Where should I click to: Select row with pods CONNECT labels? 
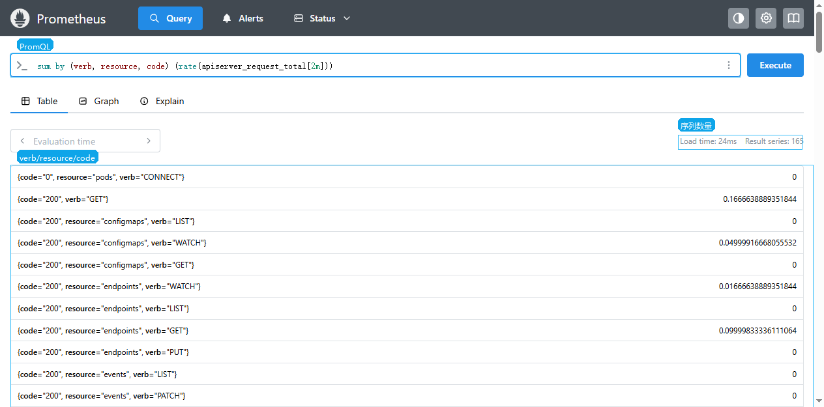pyautogui.click(x=407, y=177)
